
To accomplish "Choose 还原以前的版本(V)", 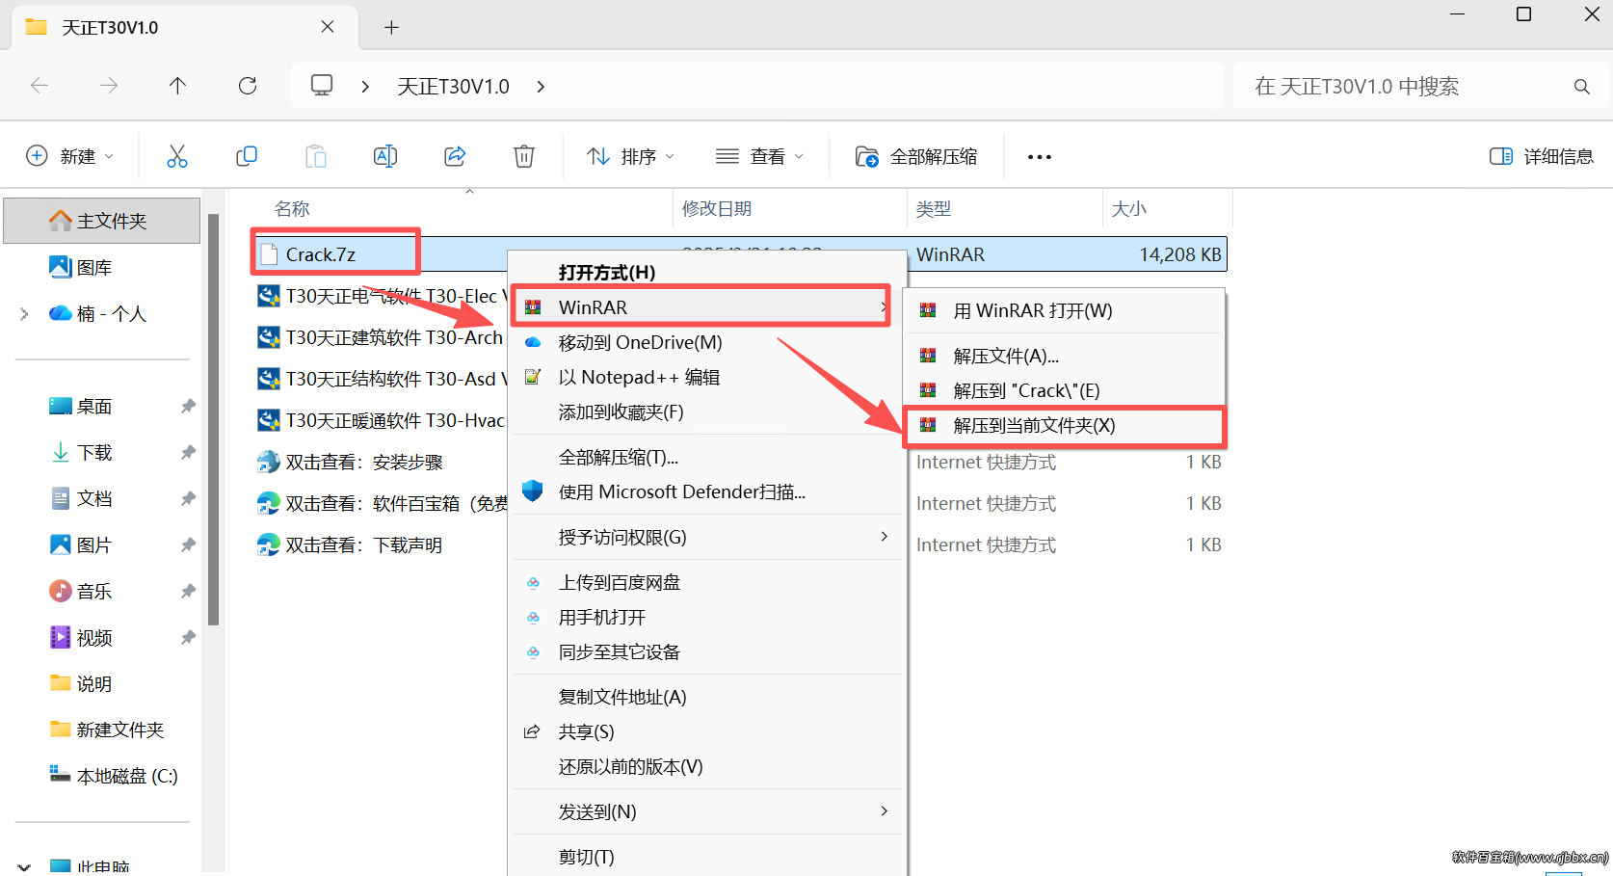I will click(x=707, y=766).
